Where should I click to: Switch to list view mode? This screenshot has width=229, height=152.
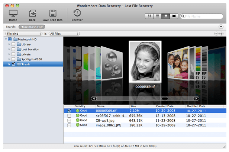[157, 16]
